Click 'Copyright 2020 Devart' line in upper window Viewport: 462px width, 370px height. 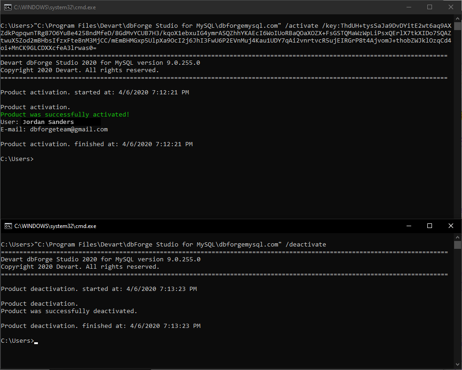79,70
